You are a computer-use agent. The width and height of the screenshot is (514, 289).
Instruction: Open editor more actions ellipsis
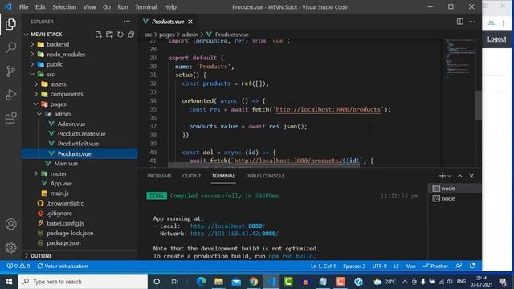(471, 22)
